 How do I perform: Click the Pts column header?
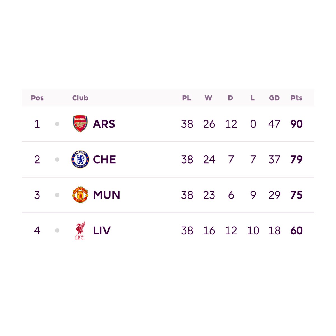[297, 98]
